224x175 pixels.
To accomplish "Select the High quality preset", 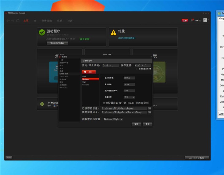I will [x=84, y=82].
